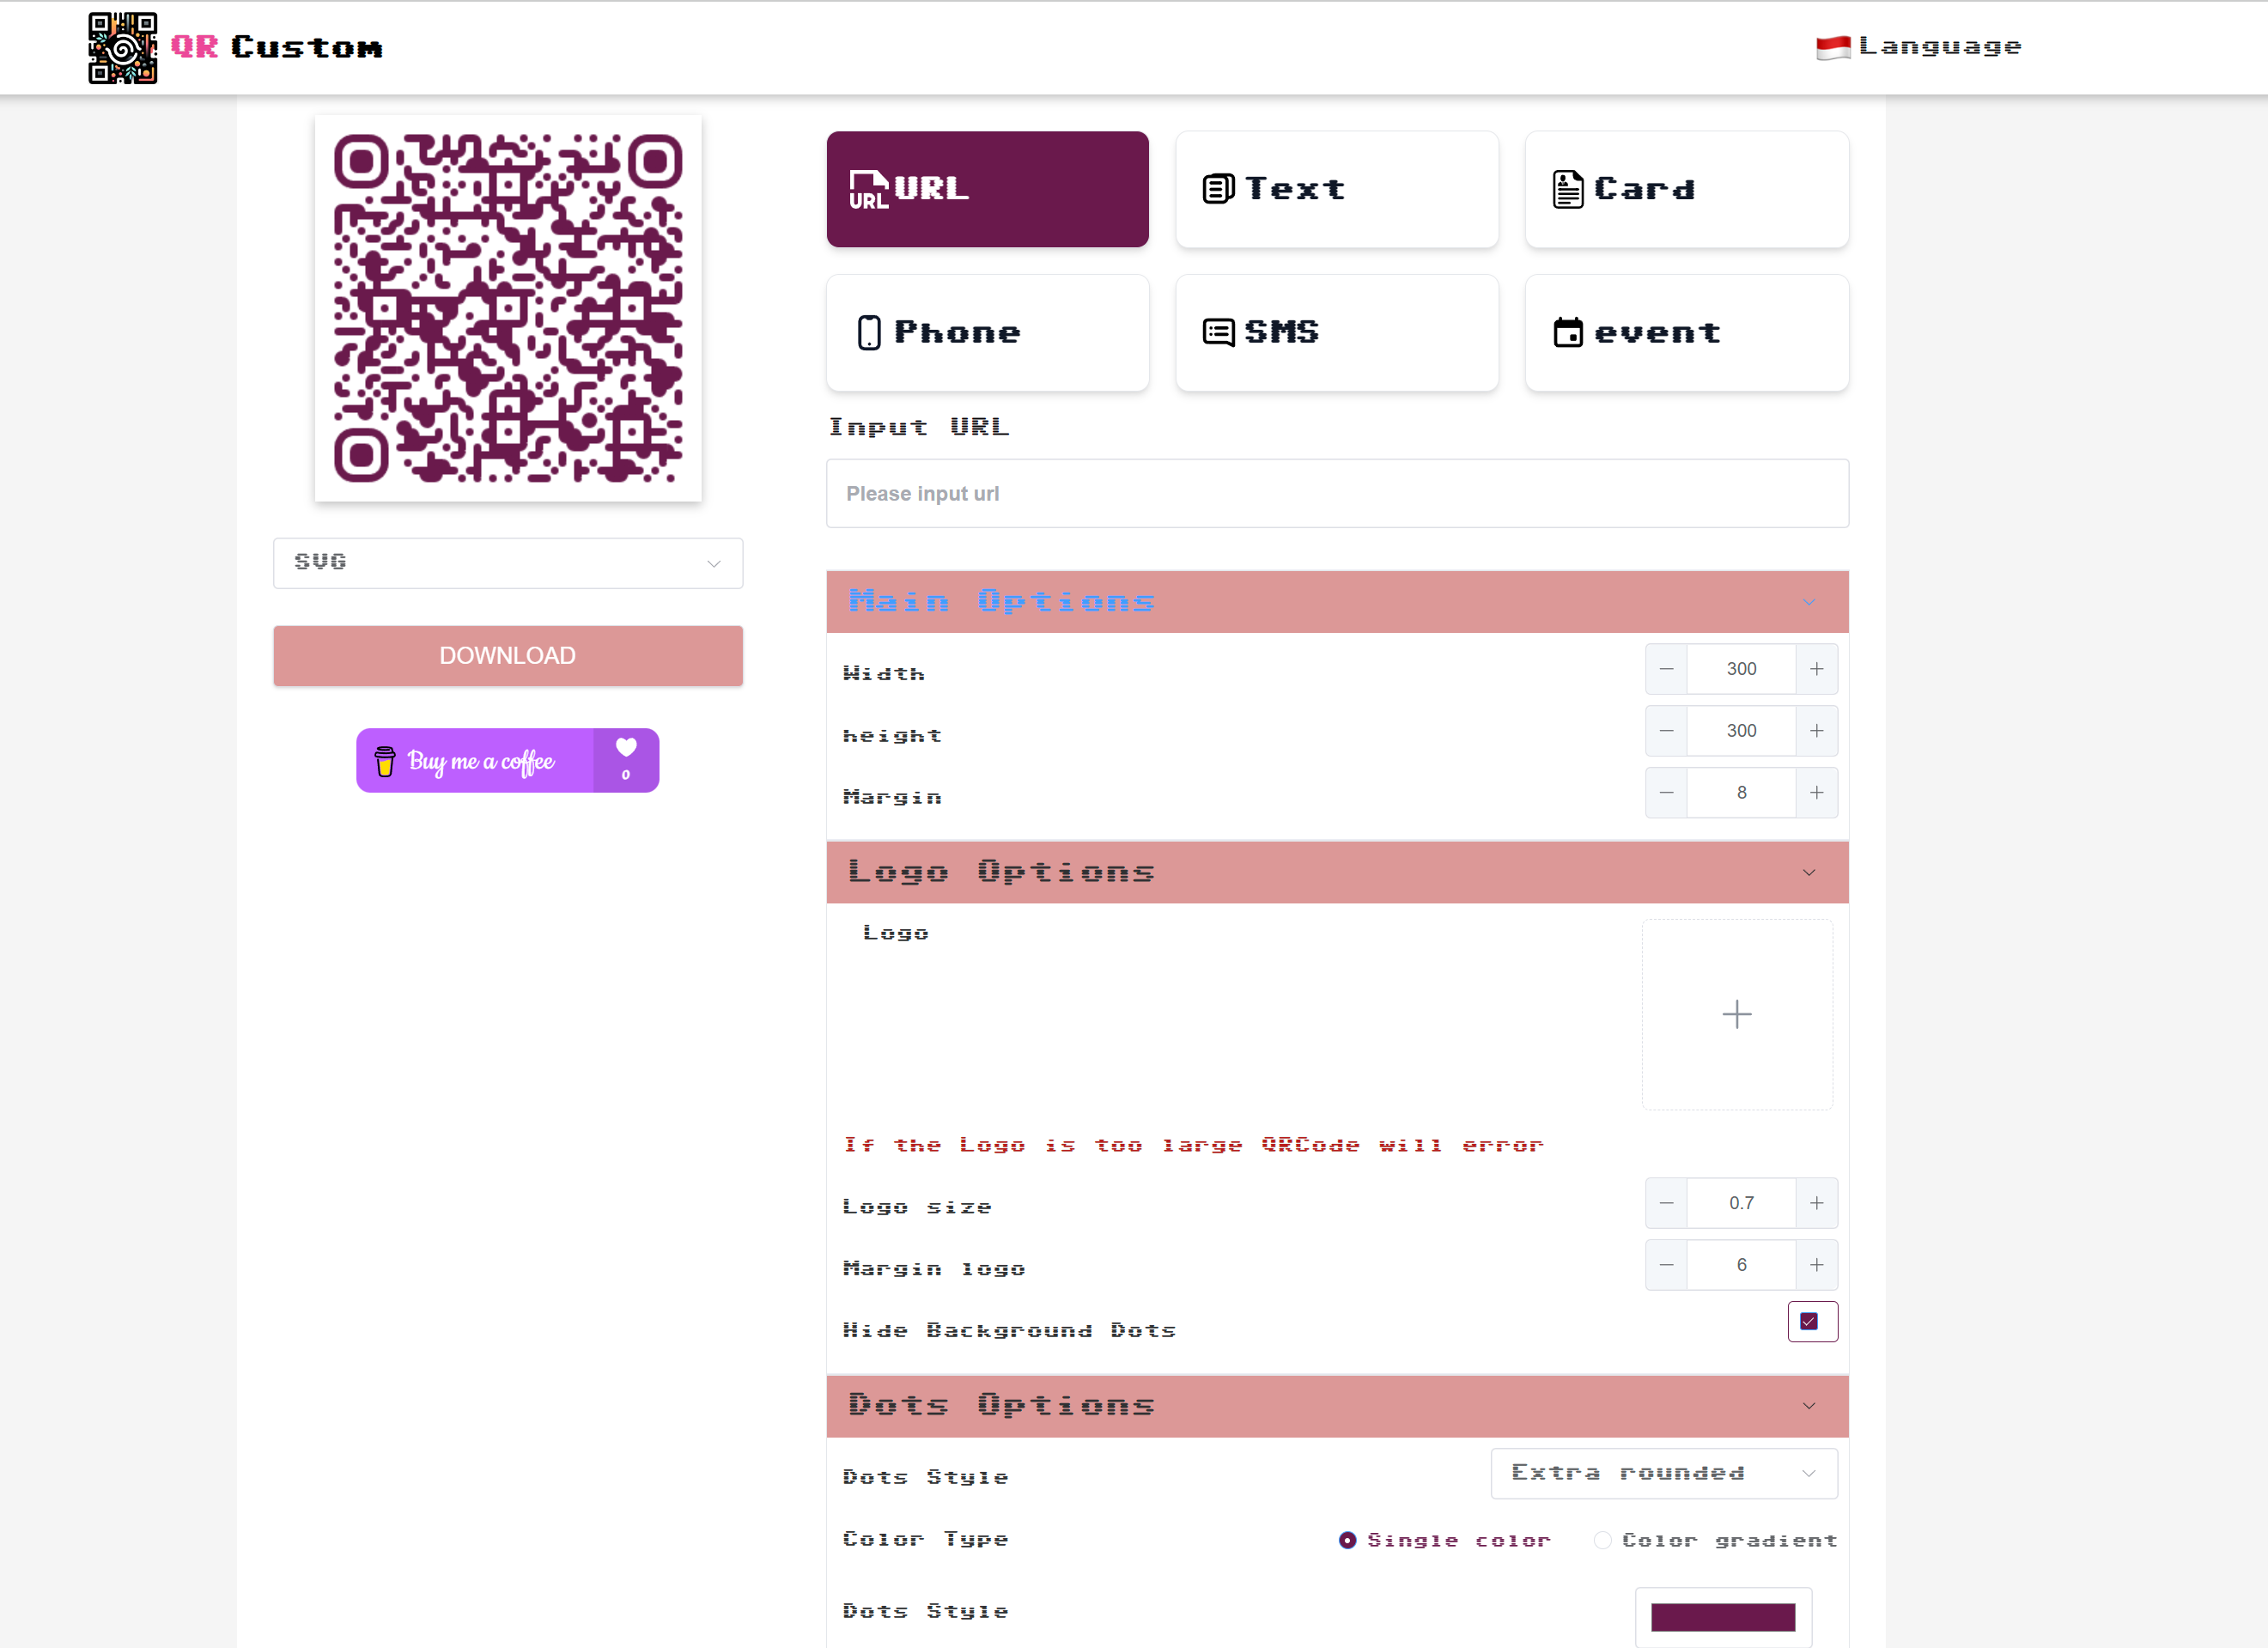2268x1648 pixels.
Task: Click the plus icon to upload a Logo
Action: click(1737, 1014)
